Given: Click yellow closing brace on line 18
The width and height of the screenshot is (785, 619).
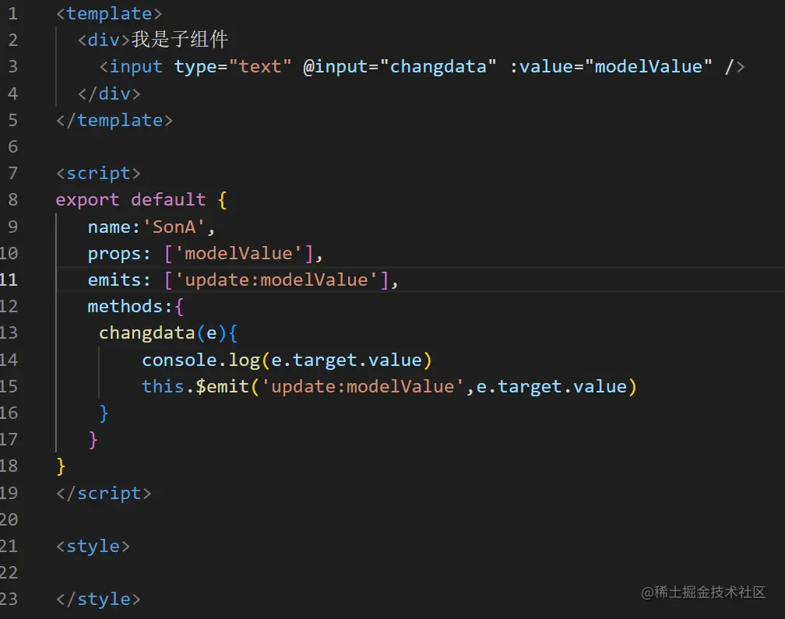Looking at the screenshot, I should tap(61, 466).
